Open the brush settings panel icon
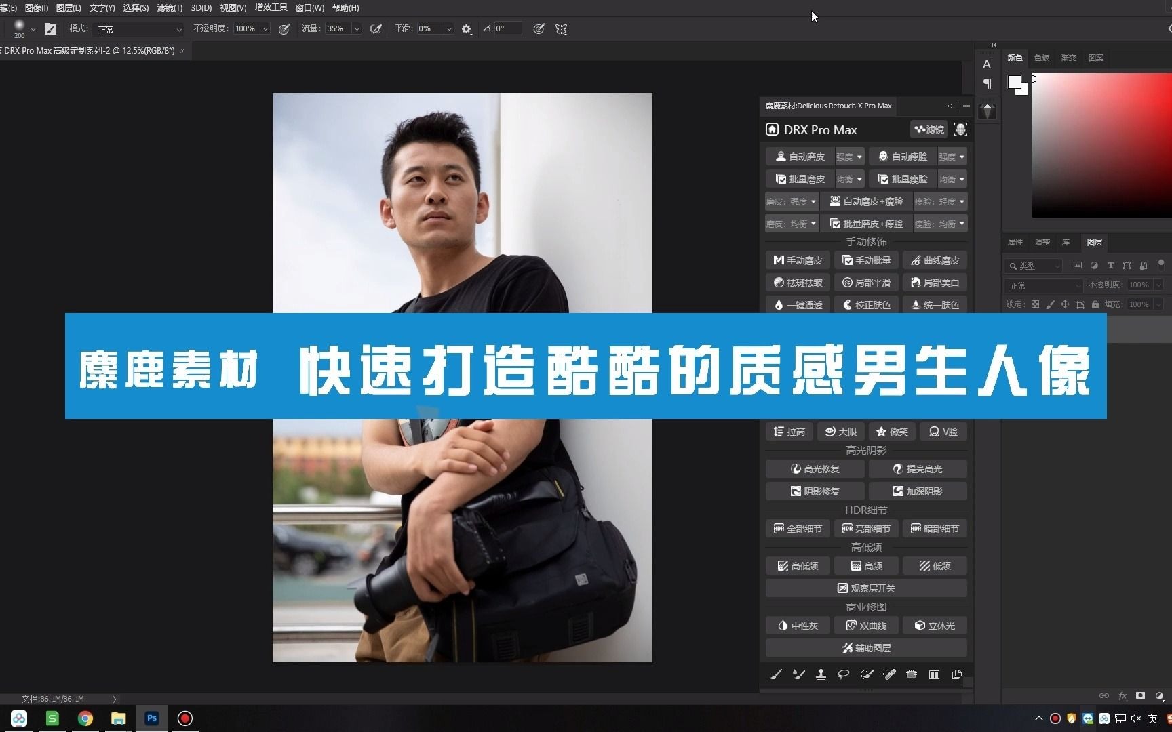The width and height of the screenshot is (1172, 732). tap(50, 28)
